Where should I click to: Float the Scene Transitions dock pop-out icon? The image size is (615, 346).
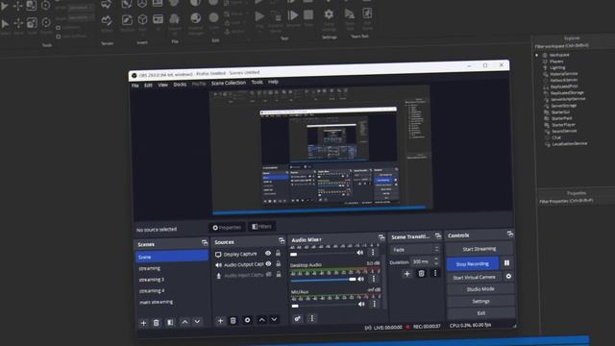tap(438, 235)
